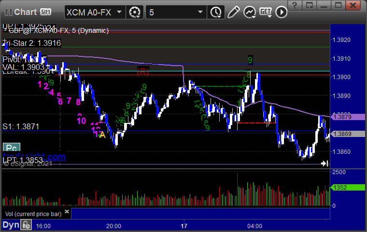Click the scroll-to-latest-bar arrow icon

[x=325, y=163]
